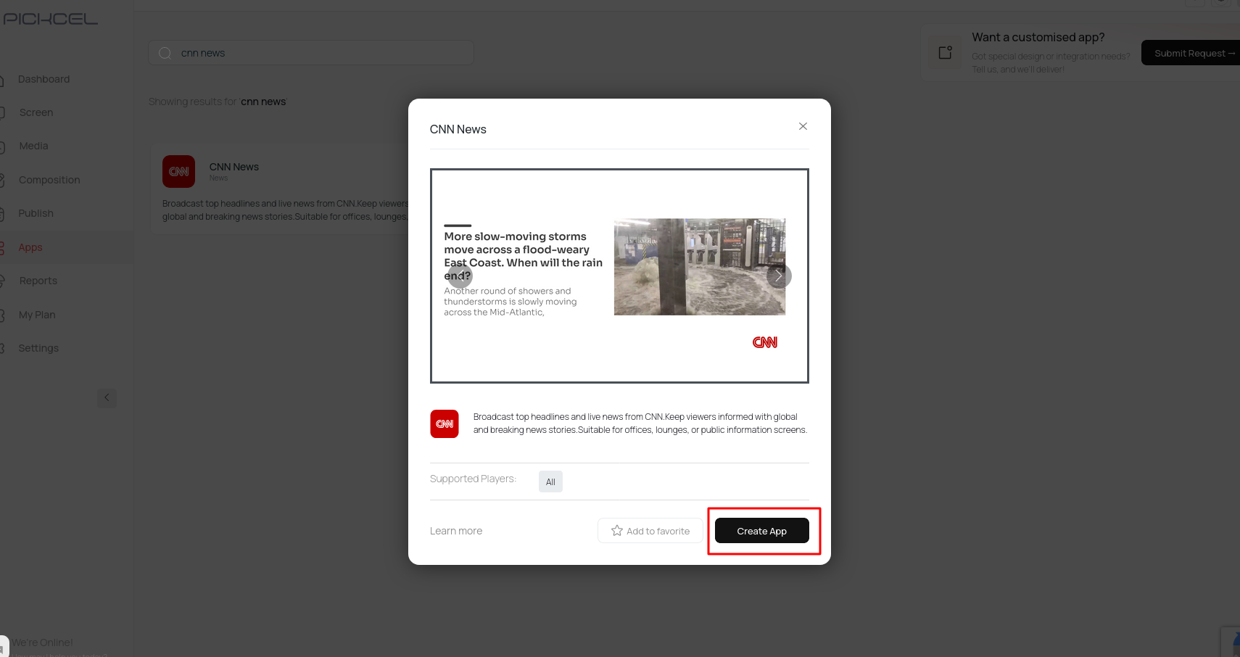This screenshot has width=1240, height=657.
Task: Click the CNN News app icon in results
Action: [178, 171]
